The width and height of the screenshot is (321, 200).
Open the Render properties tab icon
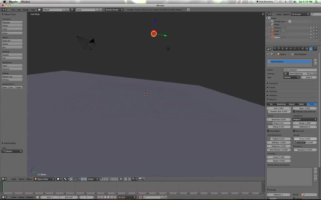[x=275, y=49]
